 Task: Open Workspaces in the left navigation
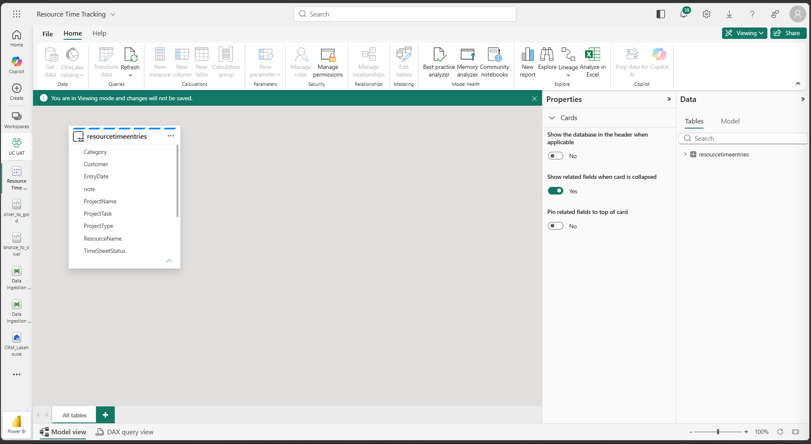17,120
